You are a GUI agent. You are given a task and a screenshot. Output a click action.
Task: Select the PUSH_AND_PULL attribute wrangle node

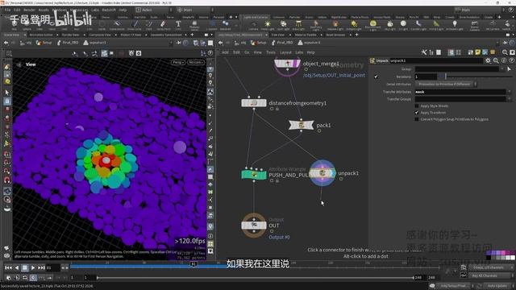[254, 175]
